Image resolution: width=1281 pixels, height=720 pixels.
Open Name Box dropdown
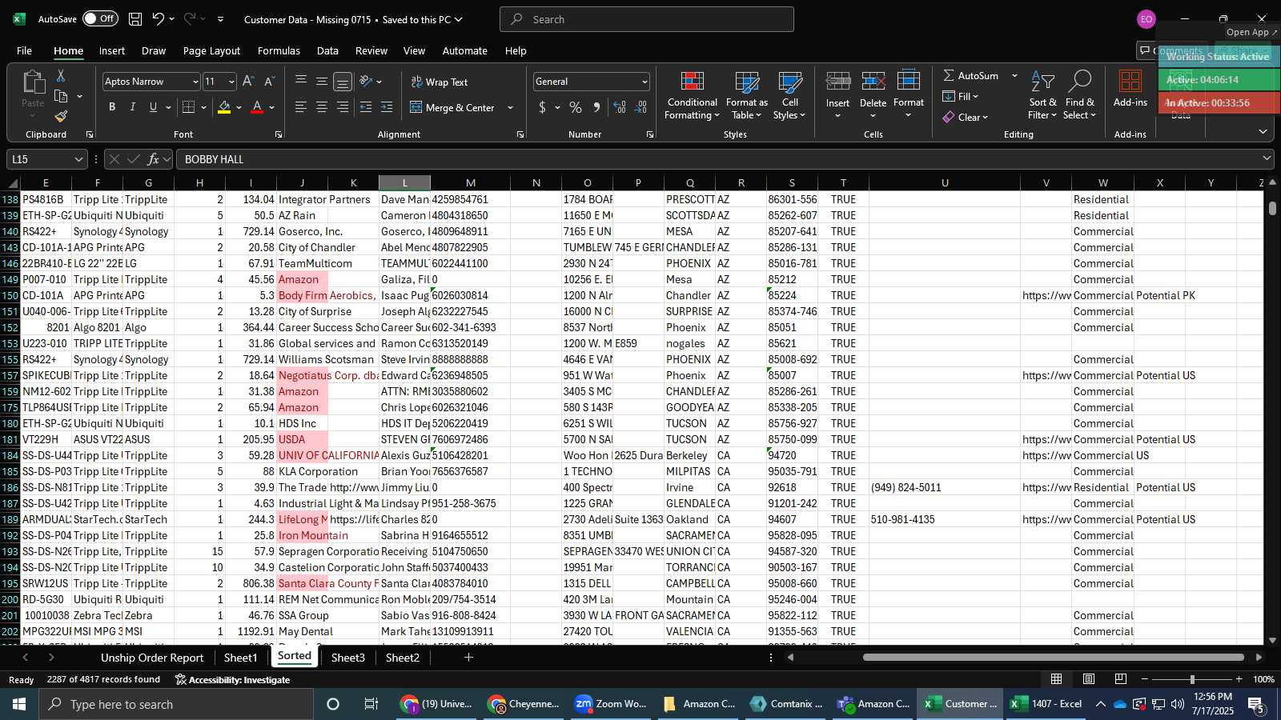(x=78, y=159)
